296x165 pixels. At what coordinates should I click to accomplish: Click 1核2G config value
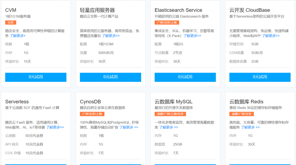pyautogui.click(x=178, y=44)
